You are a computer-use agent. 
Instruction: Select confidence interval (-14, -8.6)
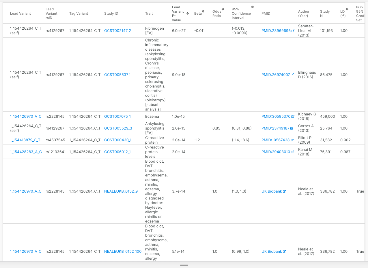pyautogui.click(x=241, y=140)
